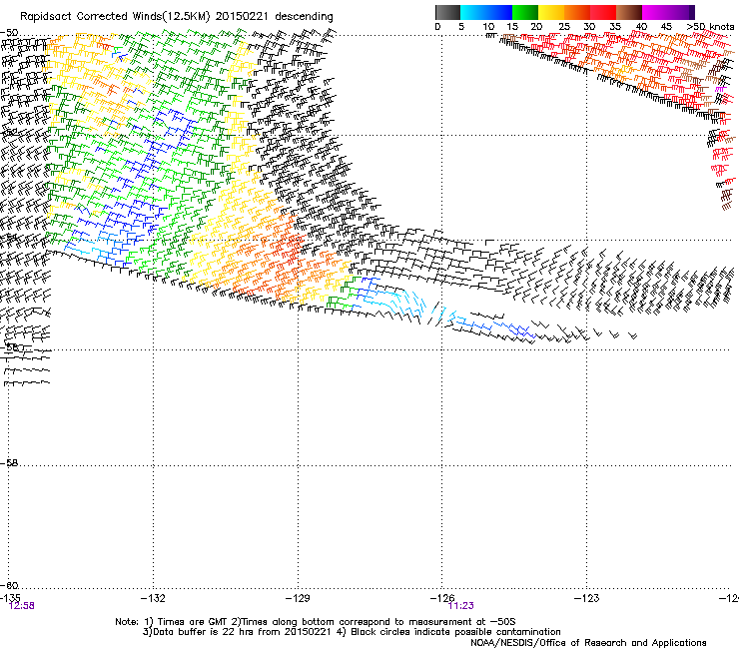Click the '>50 knots' legend label
The height and width of the screenshot is (649, 739).
[710, 27]
